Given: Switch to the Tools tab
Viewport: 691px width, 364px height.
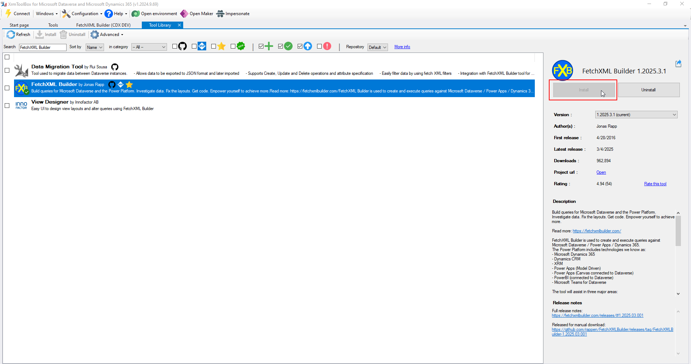Looking at the screenshot, I should tap(53, 25).
